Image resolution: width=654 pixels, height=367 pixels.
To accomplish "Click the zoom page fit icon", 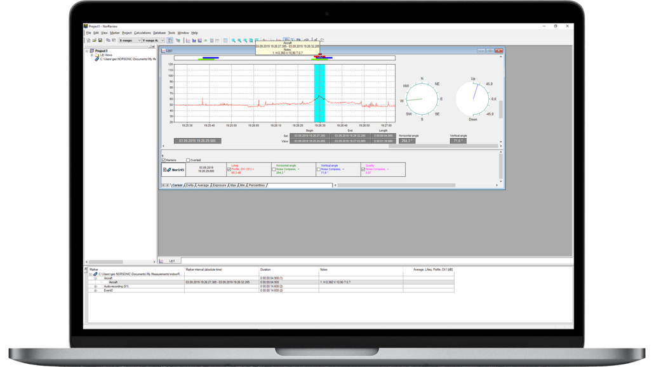I will pyautogui.click(x=251, y=41).
